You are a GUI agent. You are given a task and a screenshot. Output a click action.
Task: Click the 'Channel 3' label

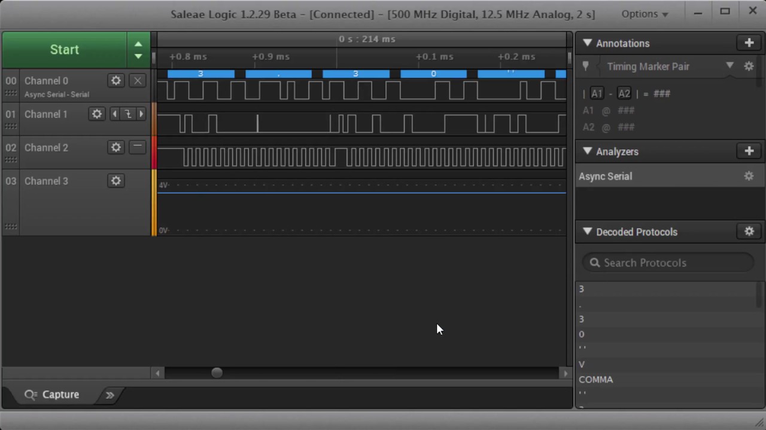pos(46,181)
